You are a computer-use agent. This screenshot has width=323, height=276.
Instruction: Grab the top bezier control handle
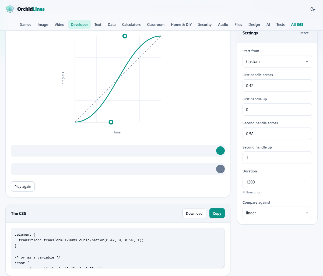[125, 36]
